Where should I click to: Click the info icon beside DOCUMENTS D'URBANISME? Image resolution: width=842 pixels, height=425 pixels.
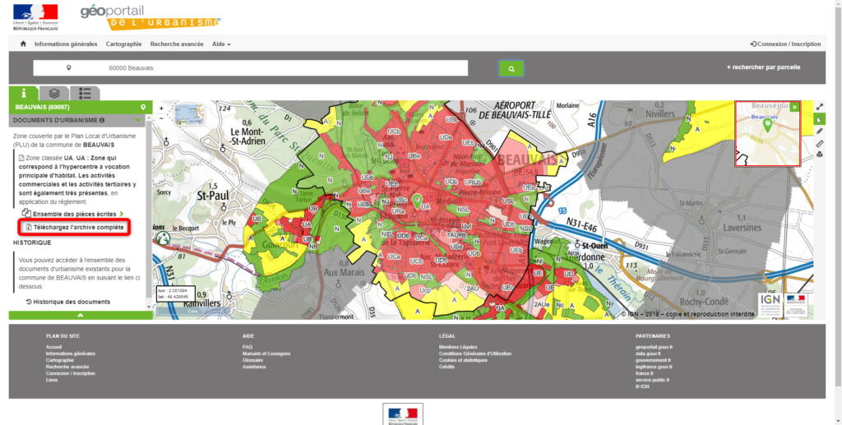tap(101, 121)
